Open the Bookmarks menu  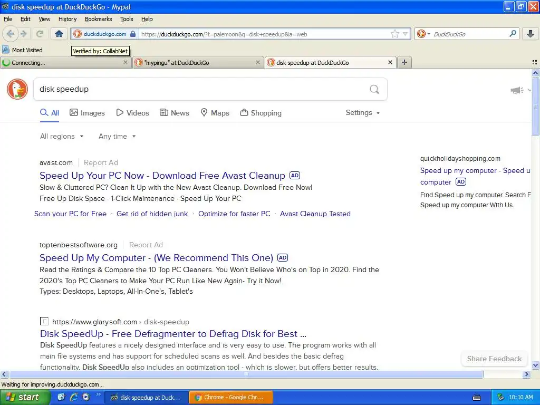click(x=98, y=19)
